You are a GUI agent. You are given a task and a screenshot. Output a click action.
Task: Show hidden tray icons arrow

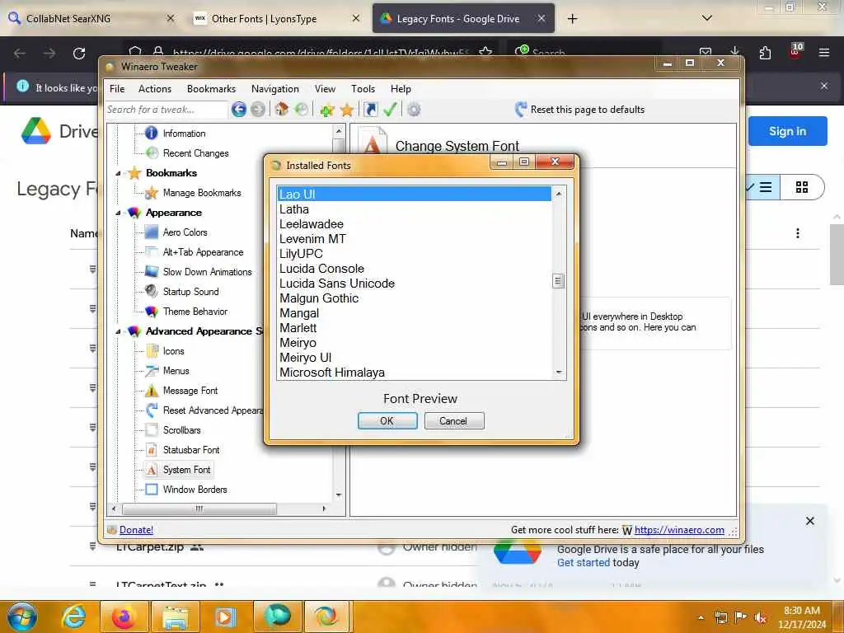(701, 617)
